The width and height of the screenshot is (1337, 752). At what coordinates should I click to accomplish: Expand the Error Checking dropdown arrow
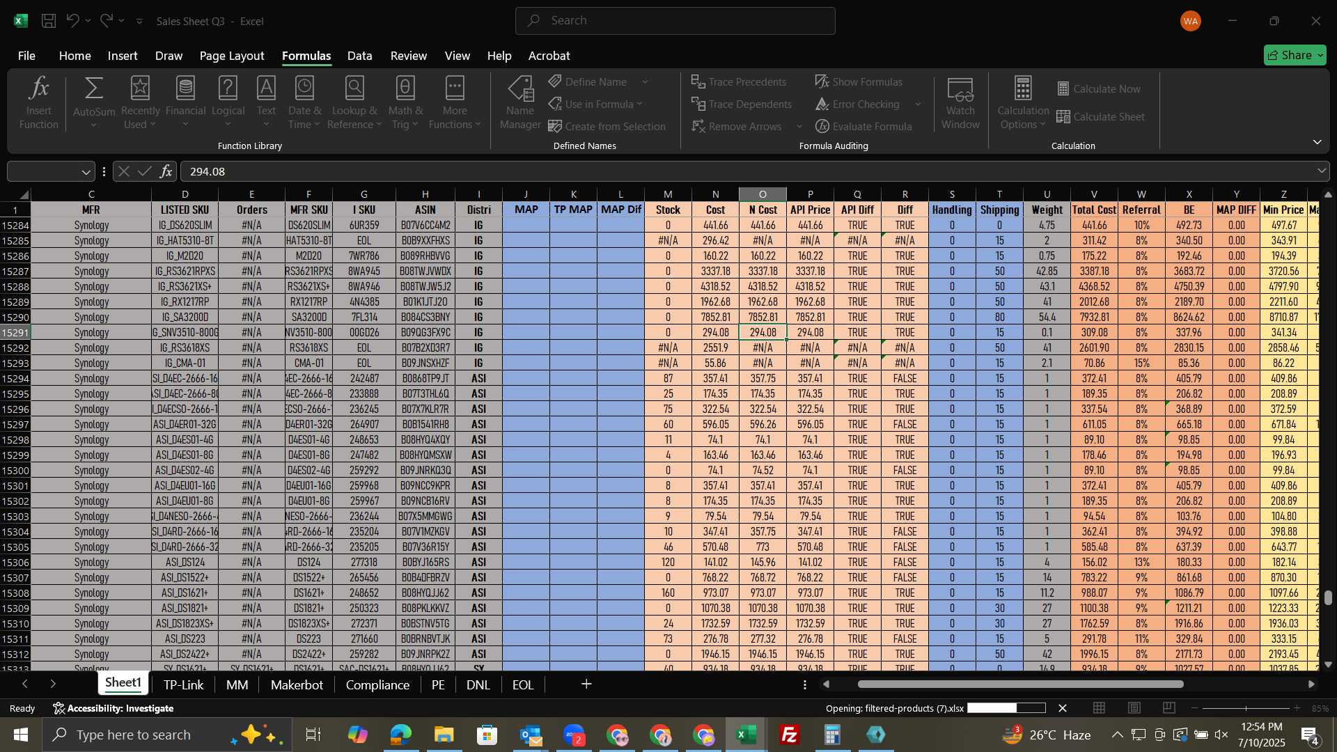point(918,104)
